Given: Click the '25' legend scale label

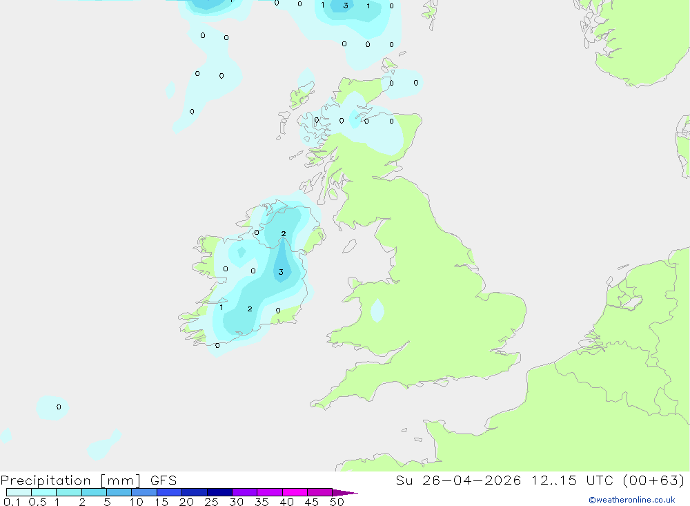Looking at the screenshot, I should tap(211, 502).
